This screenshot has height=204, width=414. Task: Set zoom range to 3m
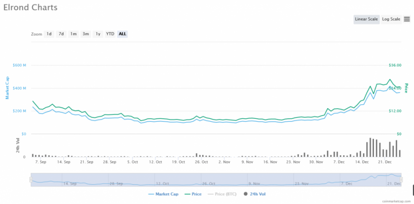pyautogui.click(x=86, y=34)
